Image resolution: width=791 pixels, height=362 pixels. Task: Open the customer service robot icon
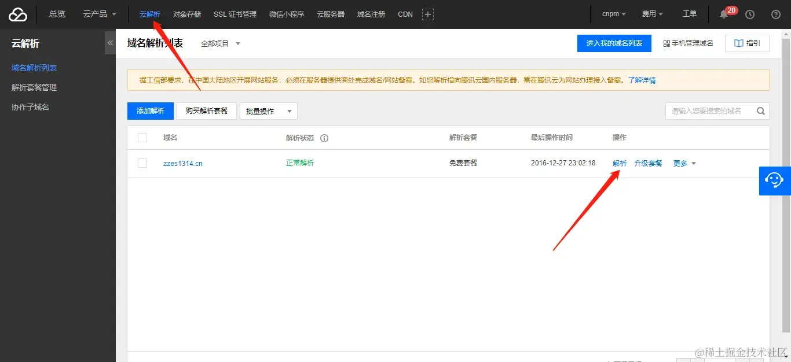(775, 180)
